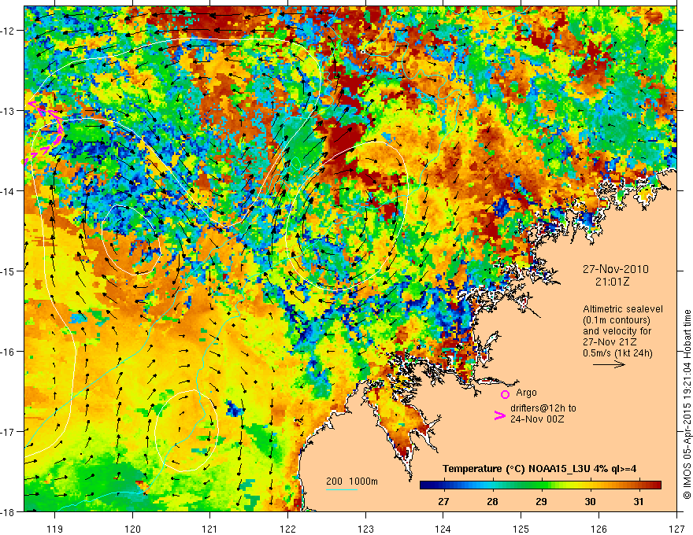Image resolution: width=693 pixels, height=535 pixels.
Task: Click the longitude axis label 122
Action: [x=287, y=529]
